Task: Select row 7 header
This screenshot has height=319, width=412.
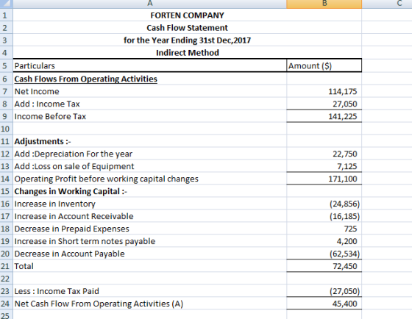Action: (7, 91)
